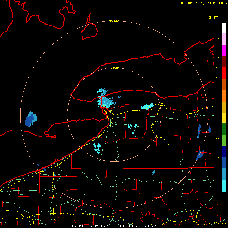Click the dark orange legend swatch
Screen dimensions: 228x228
224,84
